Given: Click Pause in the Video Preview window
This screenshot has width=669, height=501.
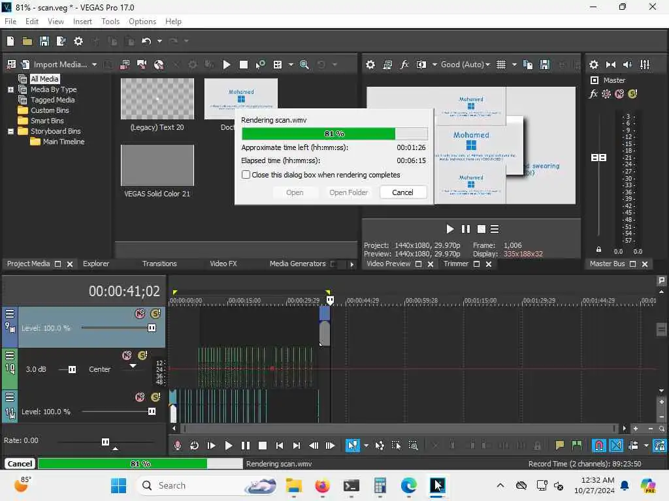Looking at the screenshot, I should point(465,229).
